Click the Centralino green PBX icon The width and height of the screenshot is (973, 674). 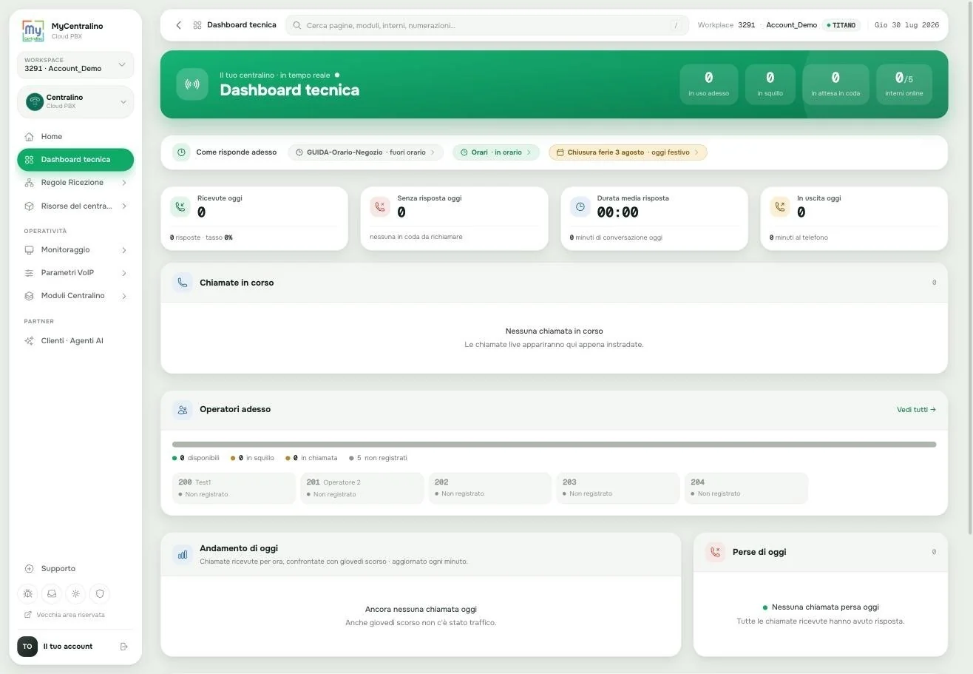click(35, 101)
